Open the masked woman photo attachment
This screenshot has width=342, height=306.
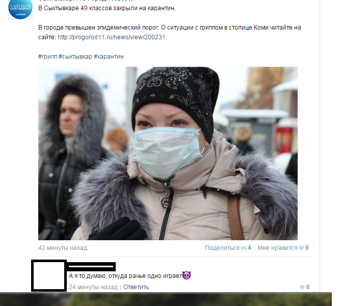(168, 154)
